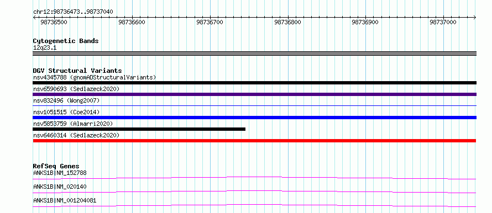Click ruler tick label 98736500
Screen dimensions: 492x213
coord(54,22)
